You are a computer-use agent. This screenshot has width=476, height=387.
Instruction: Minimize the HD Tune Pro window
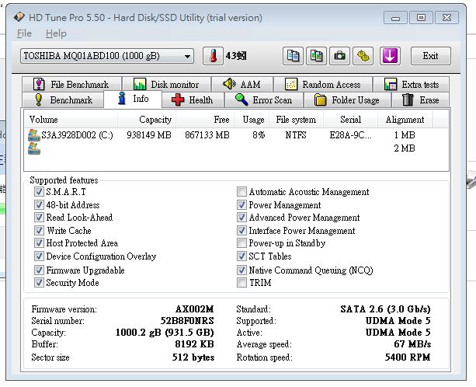(x=395, y=18)
